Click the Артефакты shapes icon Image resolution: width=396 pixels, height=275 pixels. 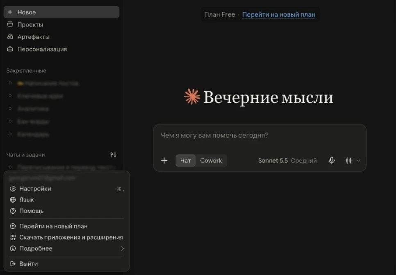click(x=10, y=36)
